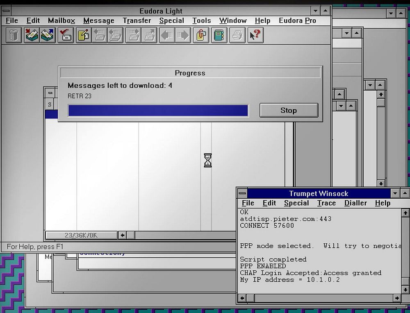Open the Special menu in Eudora
The width and height of the screenshot is (410, 313).
pos(171,20)
